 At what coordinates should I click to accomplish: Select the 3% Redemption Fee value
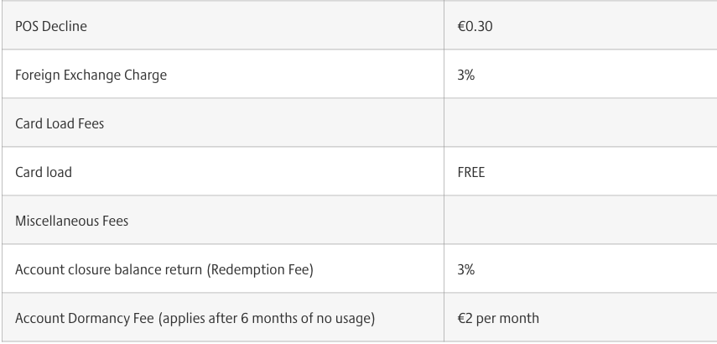(x=465, y=270)
